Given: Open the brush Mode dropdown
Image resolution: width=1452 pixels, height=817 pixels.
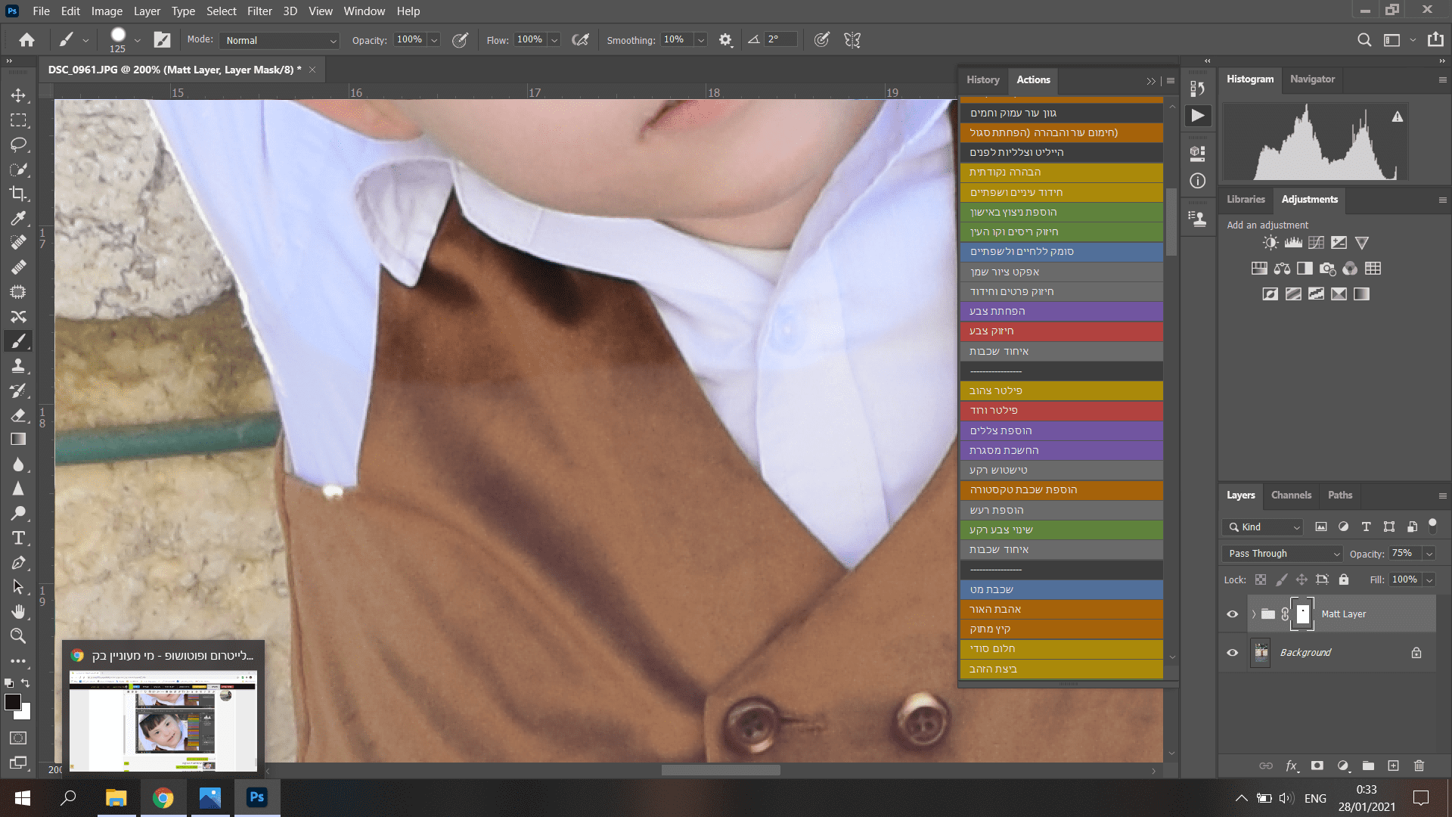Looking at the screenshot, I should 279,40.
